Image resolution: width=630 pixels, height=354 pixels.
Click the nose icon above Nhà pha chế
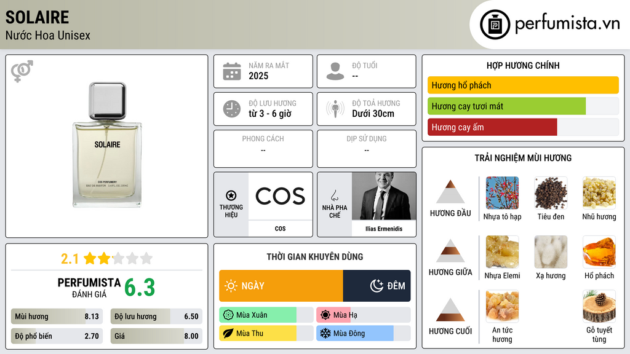(x=334, y=195)
